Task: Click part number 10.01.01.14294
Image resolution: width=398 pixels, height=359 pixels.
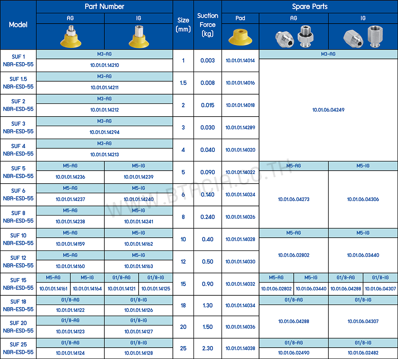Action: tap(105, 132)
